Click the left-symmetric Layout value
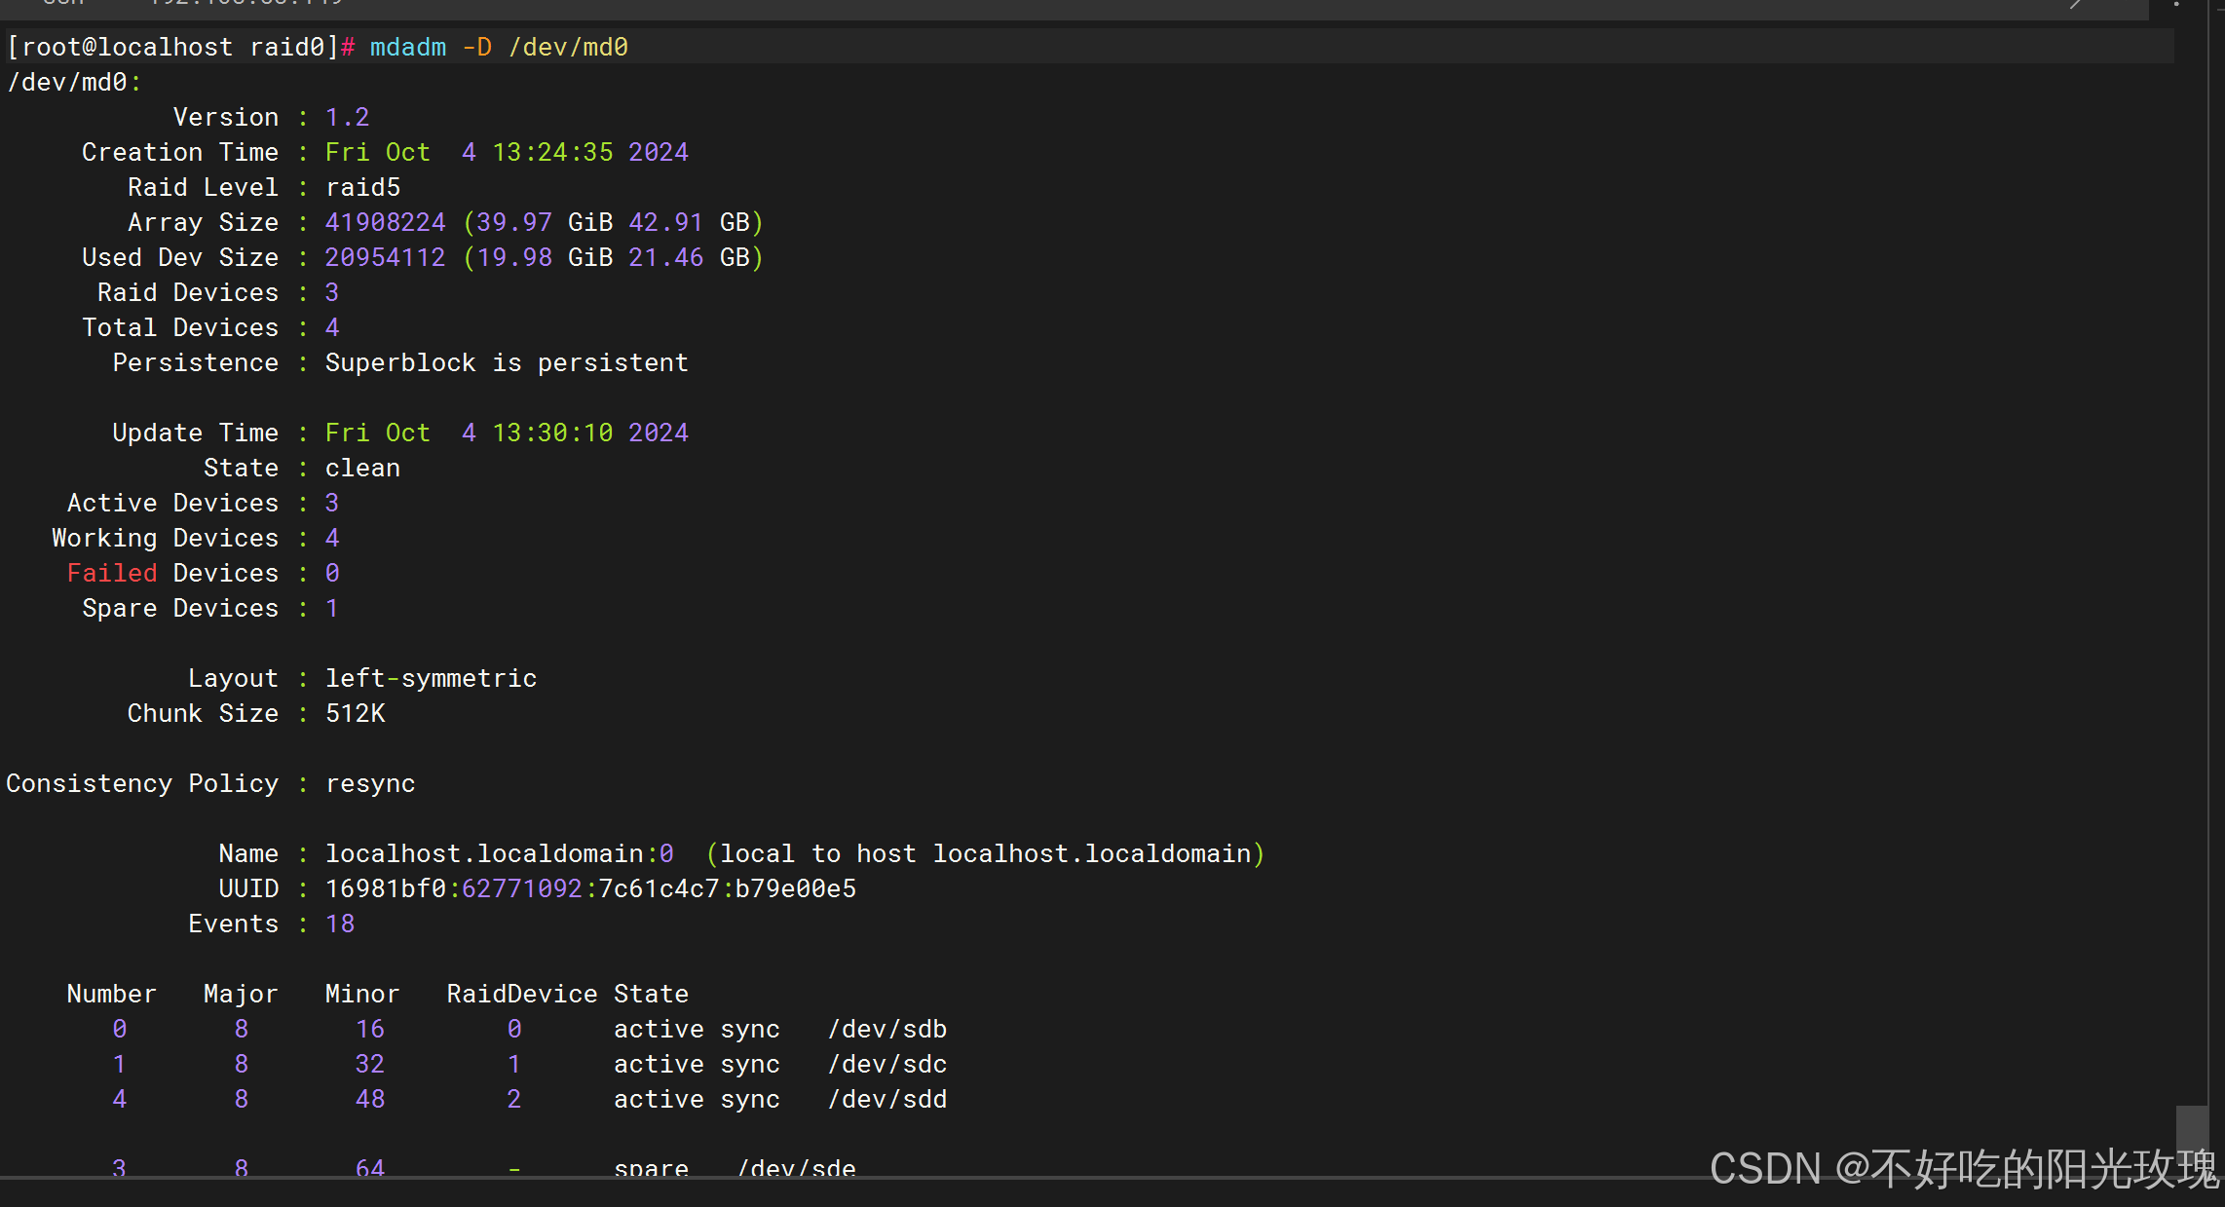The width and height of the screenshot is (2225, 1207). point(431,678)
